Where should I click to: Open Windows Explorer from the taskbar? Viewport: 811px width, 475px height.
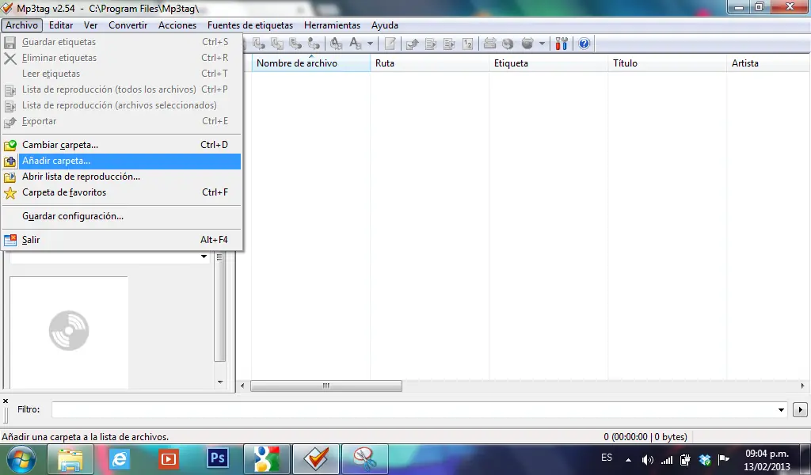click(70, 459)
